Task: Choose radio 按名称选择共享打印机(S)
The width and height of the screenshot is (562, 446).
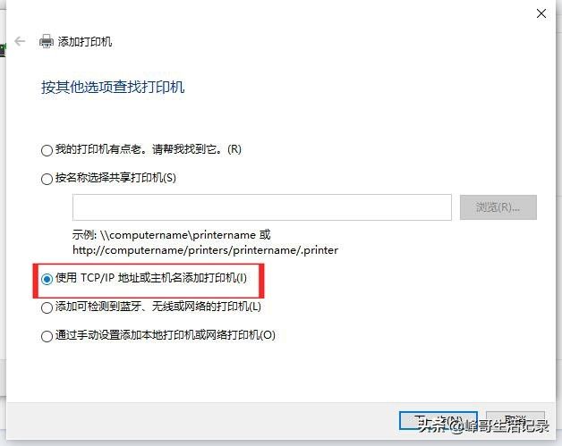Action: click(x=47, y=179)
